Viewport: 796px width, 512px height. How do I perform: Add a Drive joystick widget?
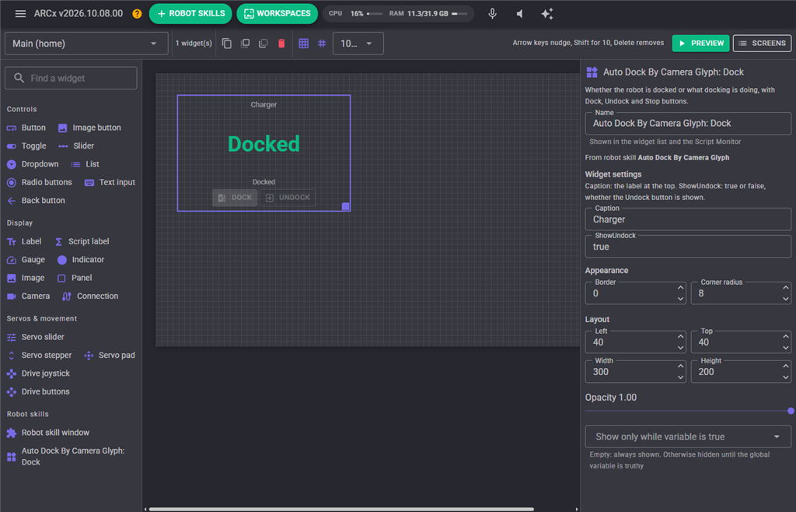click(x=38, y=373)
